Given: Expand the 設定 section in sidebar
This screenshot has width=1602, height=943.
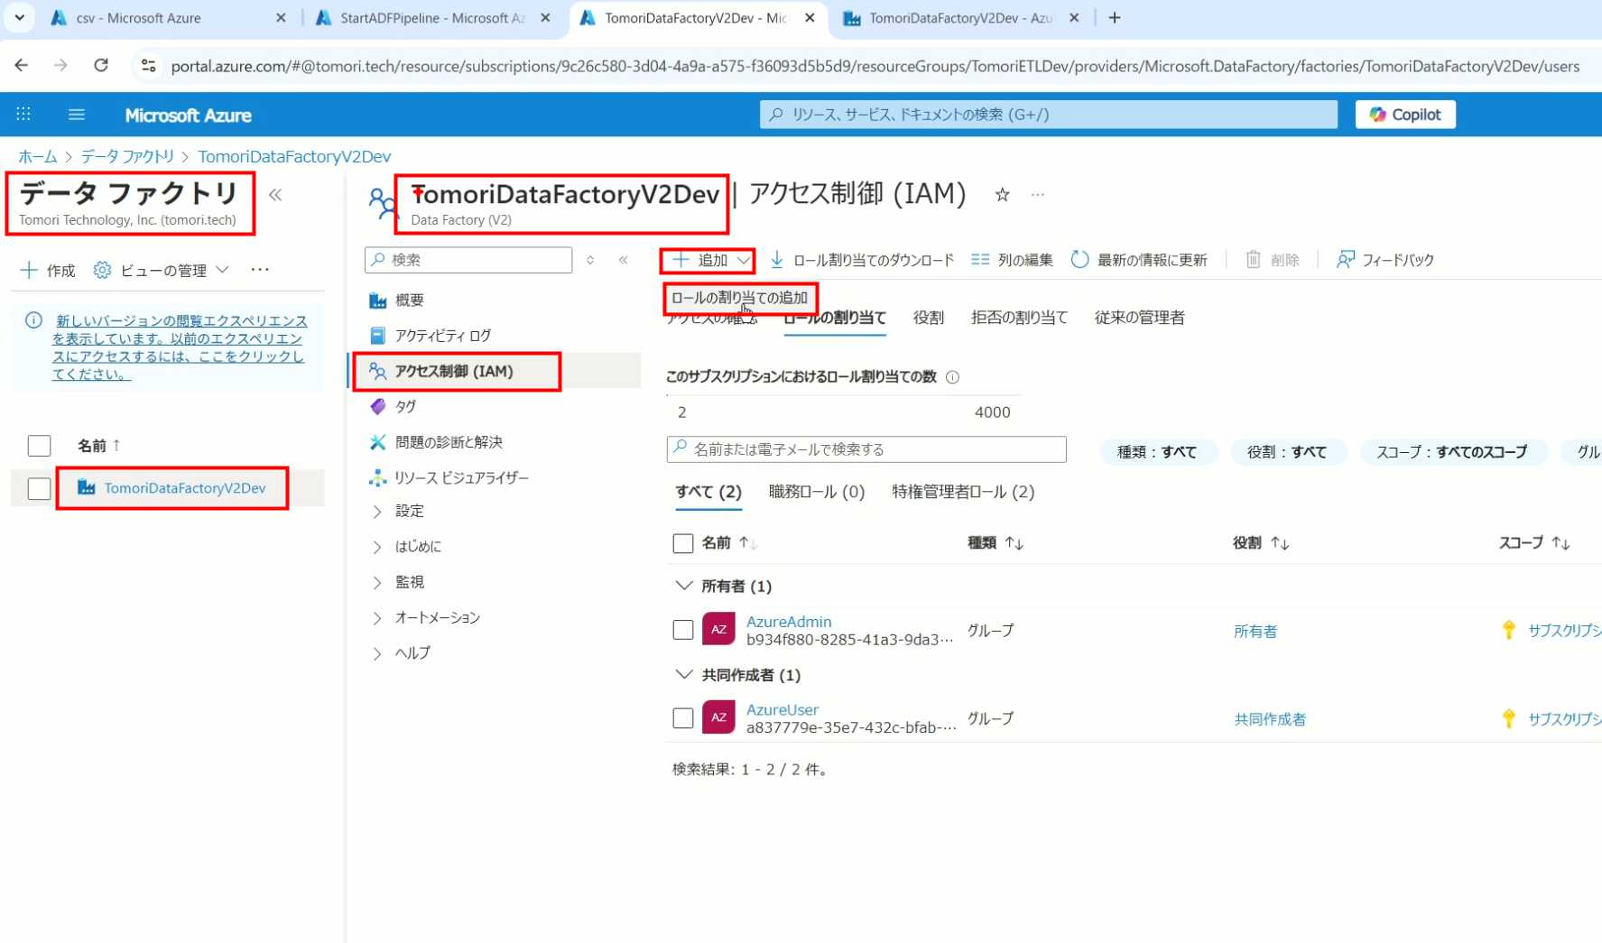Looking at the screenshot, I should coord(377,512).
